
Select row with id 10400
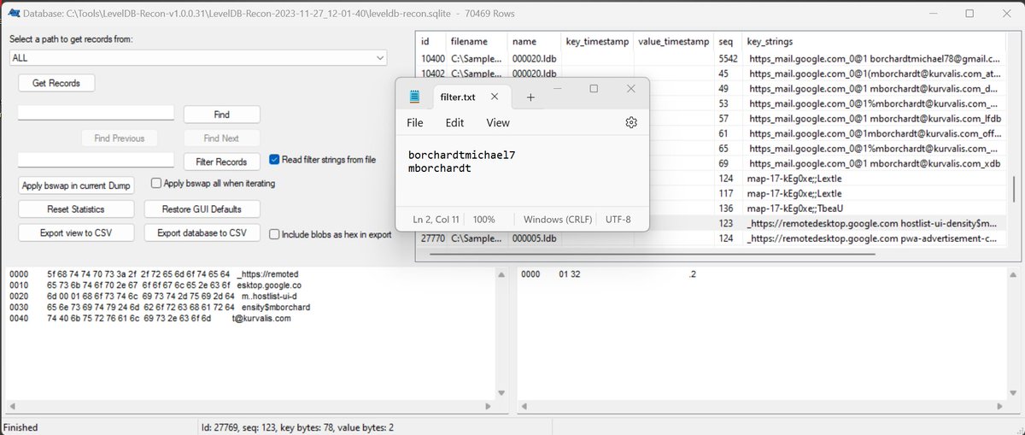pos(712,58)
